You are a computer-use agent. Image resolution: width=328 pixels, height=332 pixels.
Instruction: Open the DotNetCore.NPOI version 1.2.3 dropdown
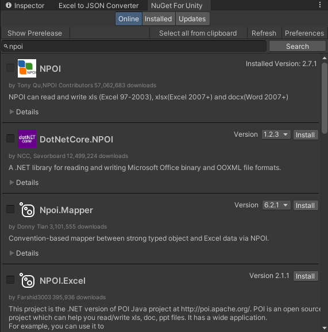tap(276, 134)
